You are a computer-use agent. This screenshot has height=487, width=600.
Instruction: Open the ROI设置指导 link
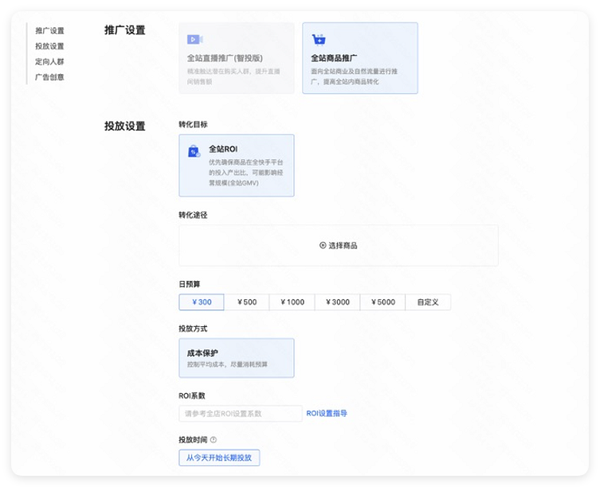point(327,413)
